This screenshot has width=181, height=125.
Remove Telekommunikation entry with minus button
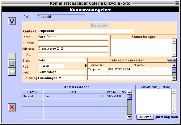[x=170, y=60]
